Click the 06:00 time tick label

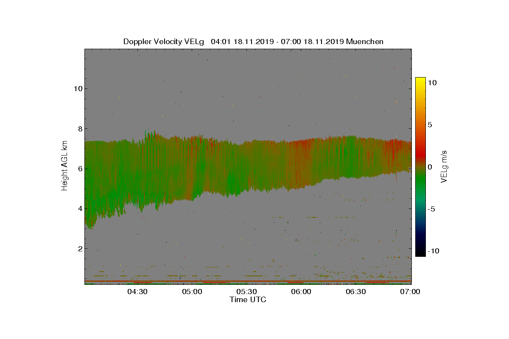coord(301,292)
